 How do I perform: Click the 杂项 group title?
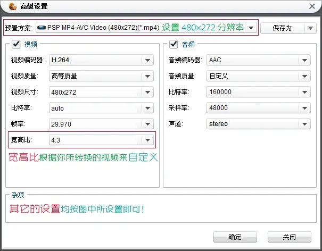18,195
